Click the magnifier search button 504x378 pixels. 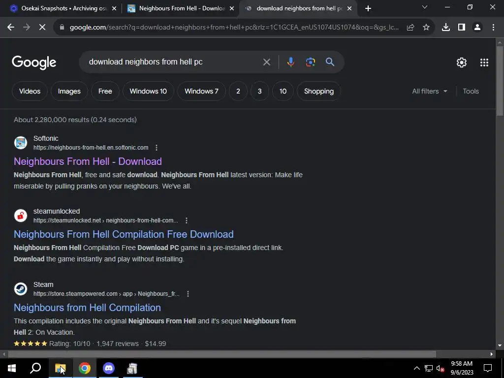(x=330, y=62)
